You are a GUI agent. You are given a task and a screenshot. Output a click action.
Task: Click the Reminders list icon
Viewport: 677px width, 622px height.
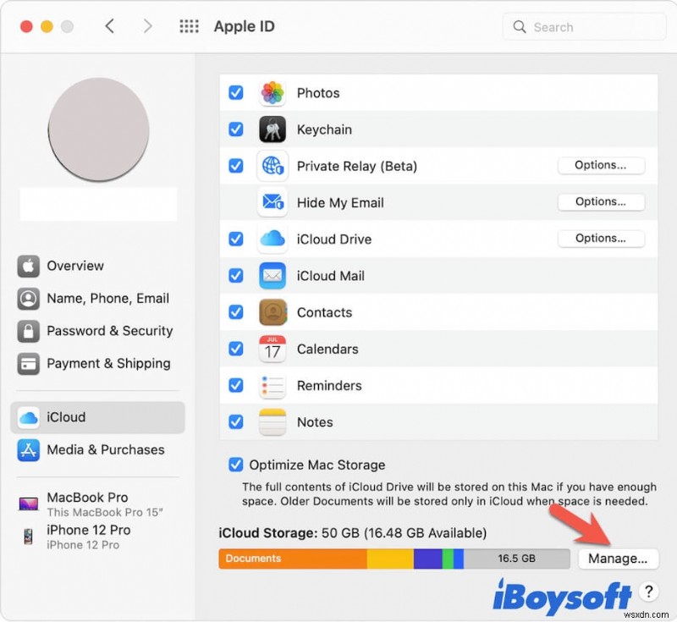click(x=272, y=385)
